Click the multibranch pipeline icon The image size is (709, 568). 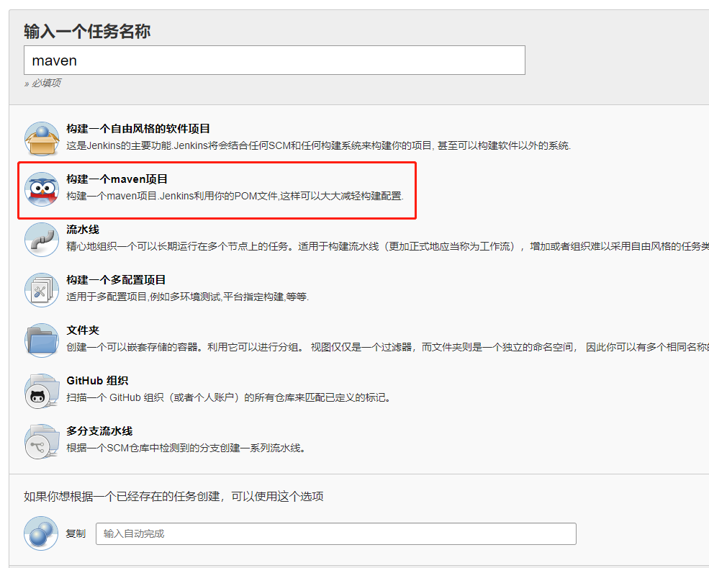[42, 441]
